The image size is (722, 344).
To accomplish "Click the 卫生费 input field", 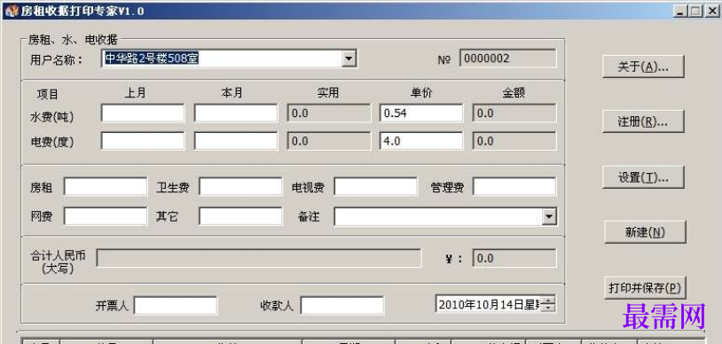I will point(240,186).
